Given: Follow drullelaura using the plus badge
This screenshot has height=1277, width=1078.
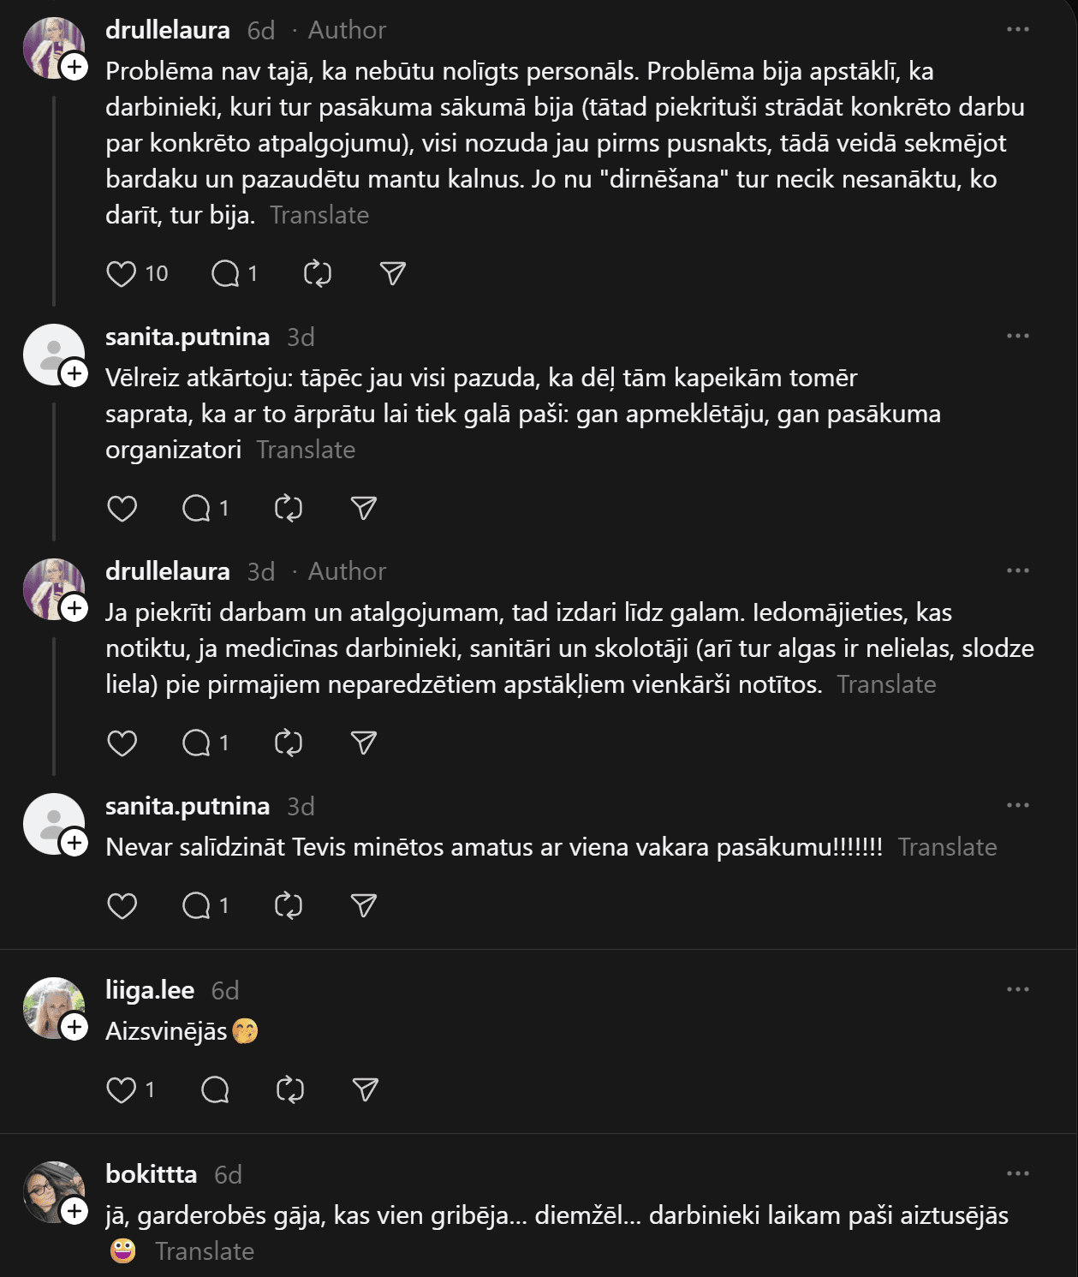Looking at the screenshot, I should [74, 67].
